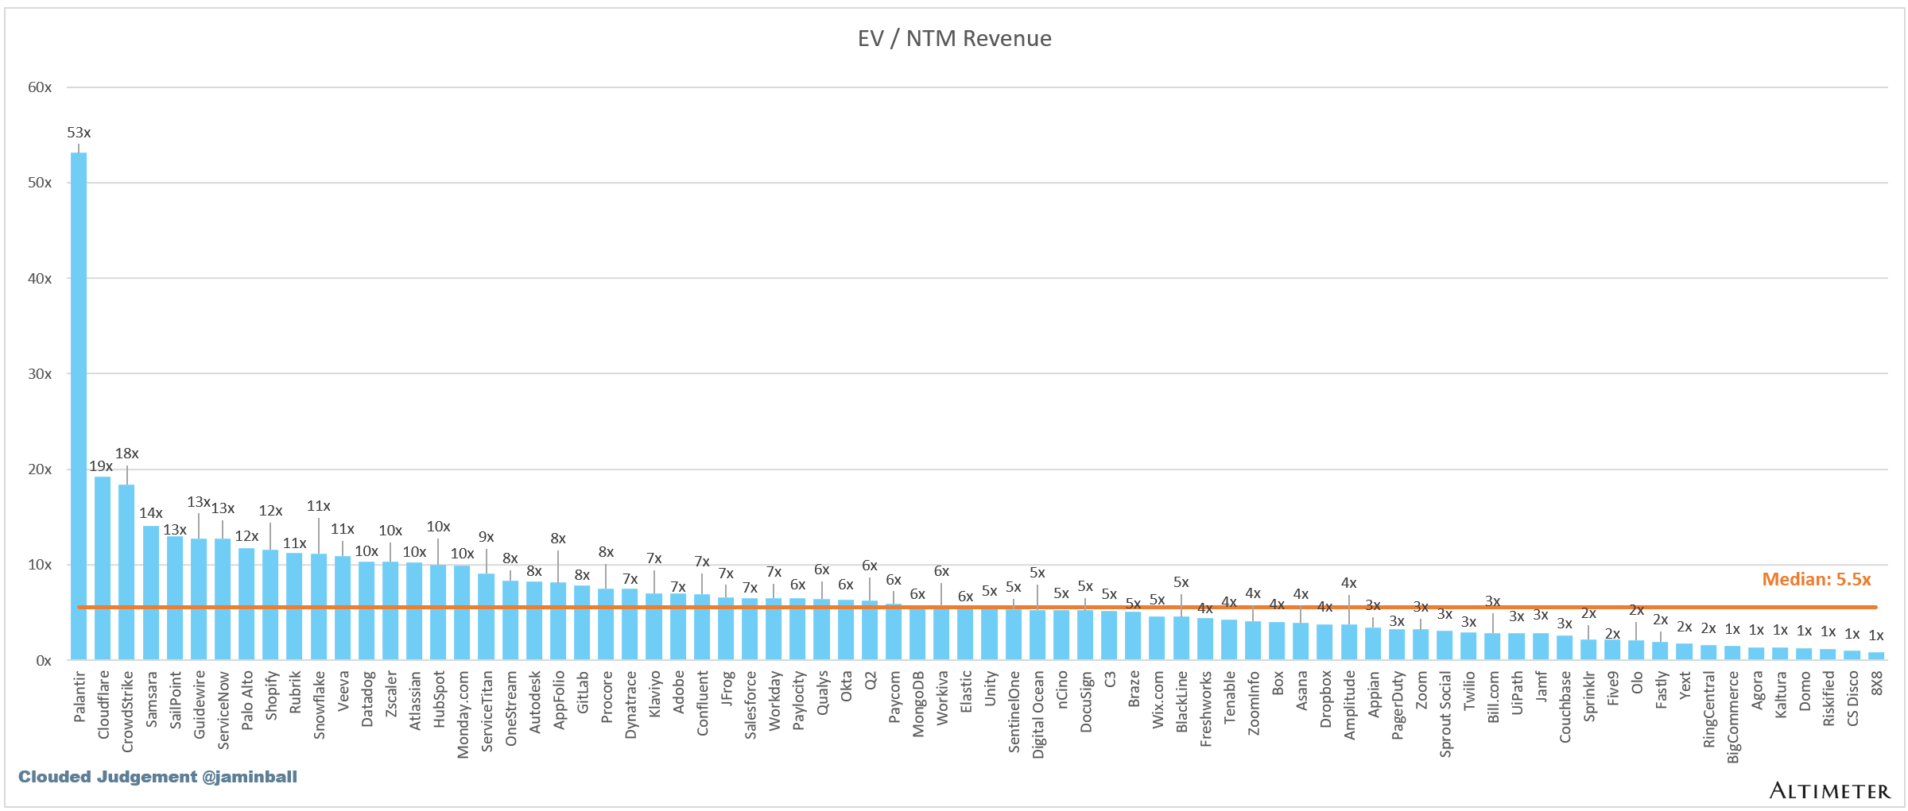Click the 'Digital Ocean' axis label

[1037, 715]
